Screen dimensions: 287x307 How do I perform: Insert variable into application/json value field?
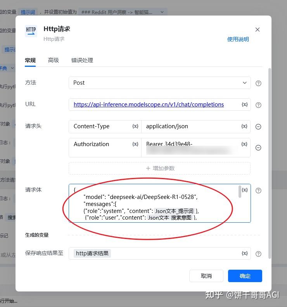pyautogui.click(x=244, y=126)
